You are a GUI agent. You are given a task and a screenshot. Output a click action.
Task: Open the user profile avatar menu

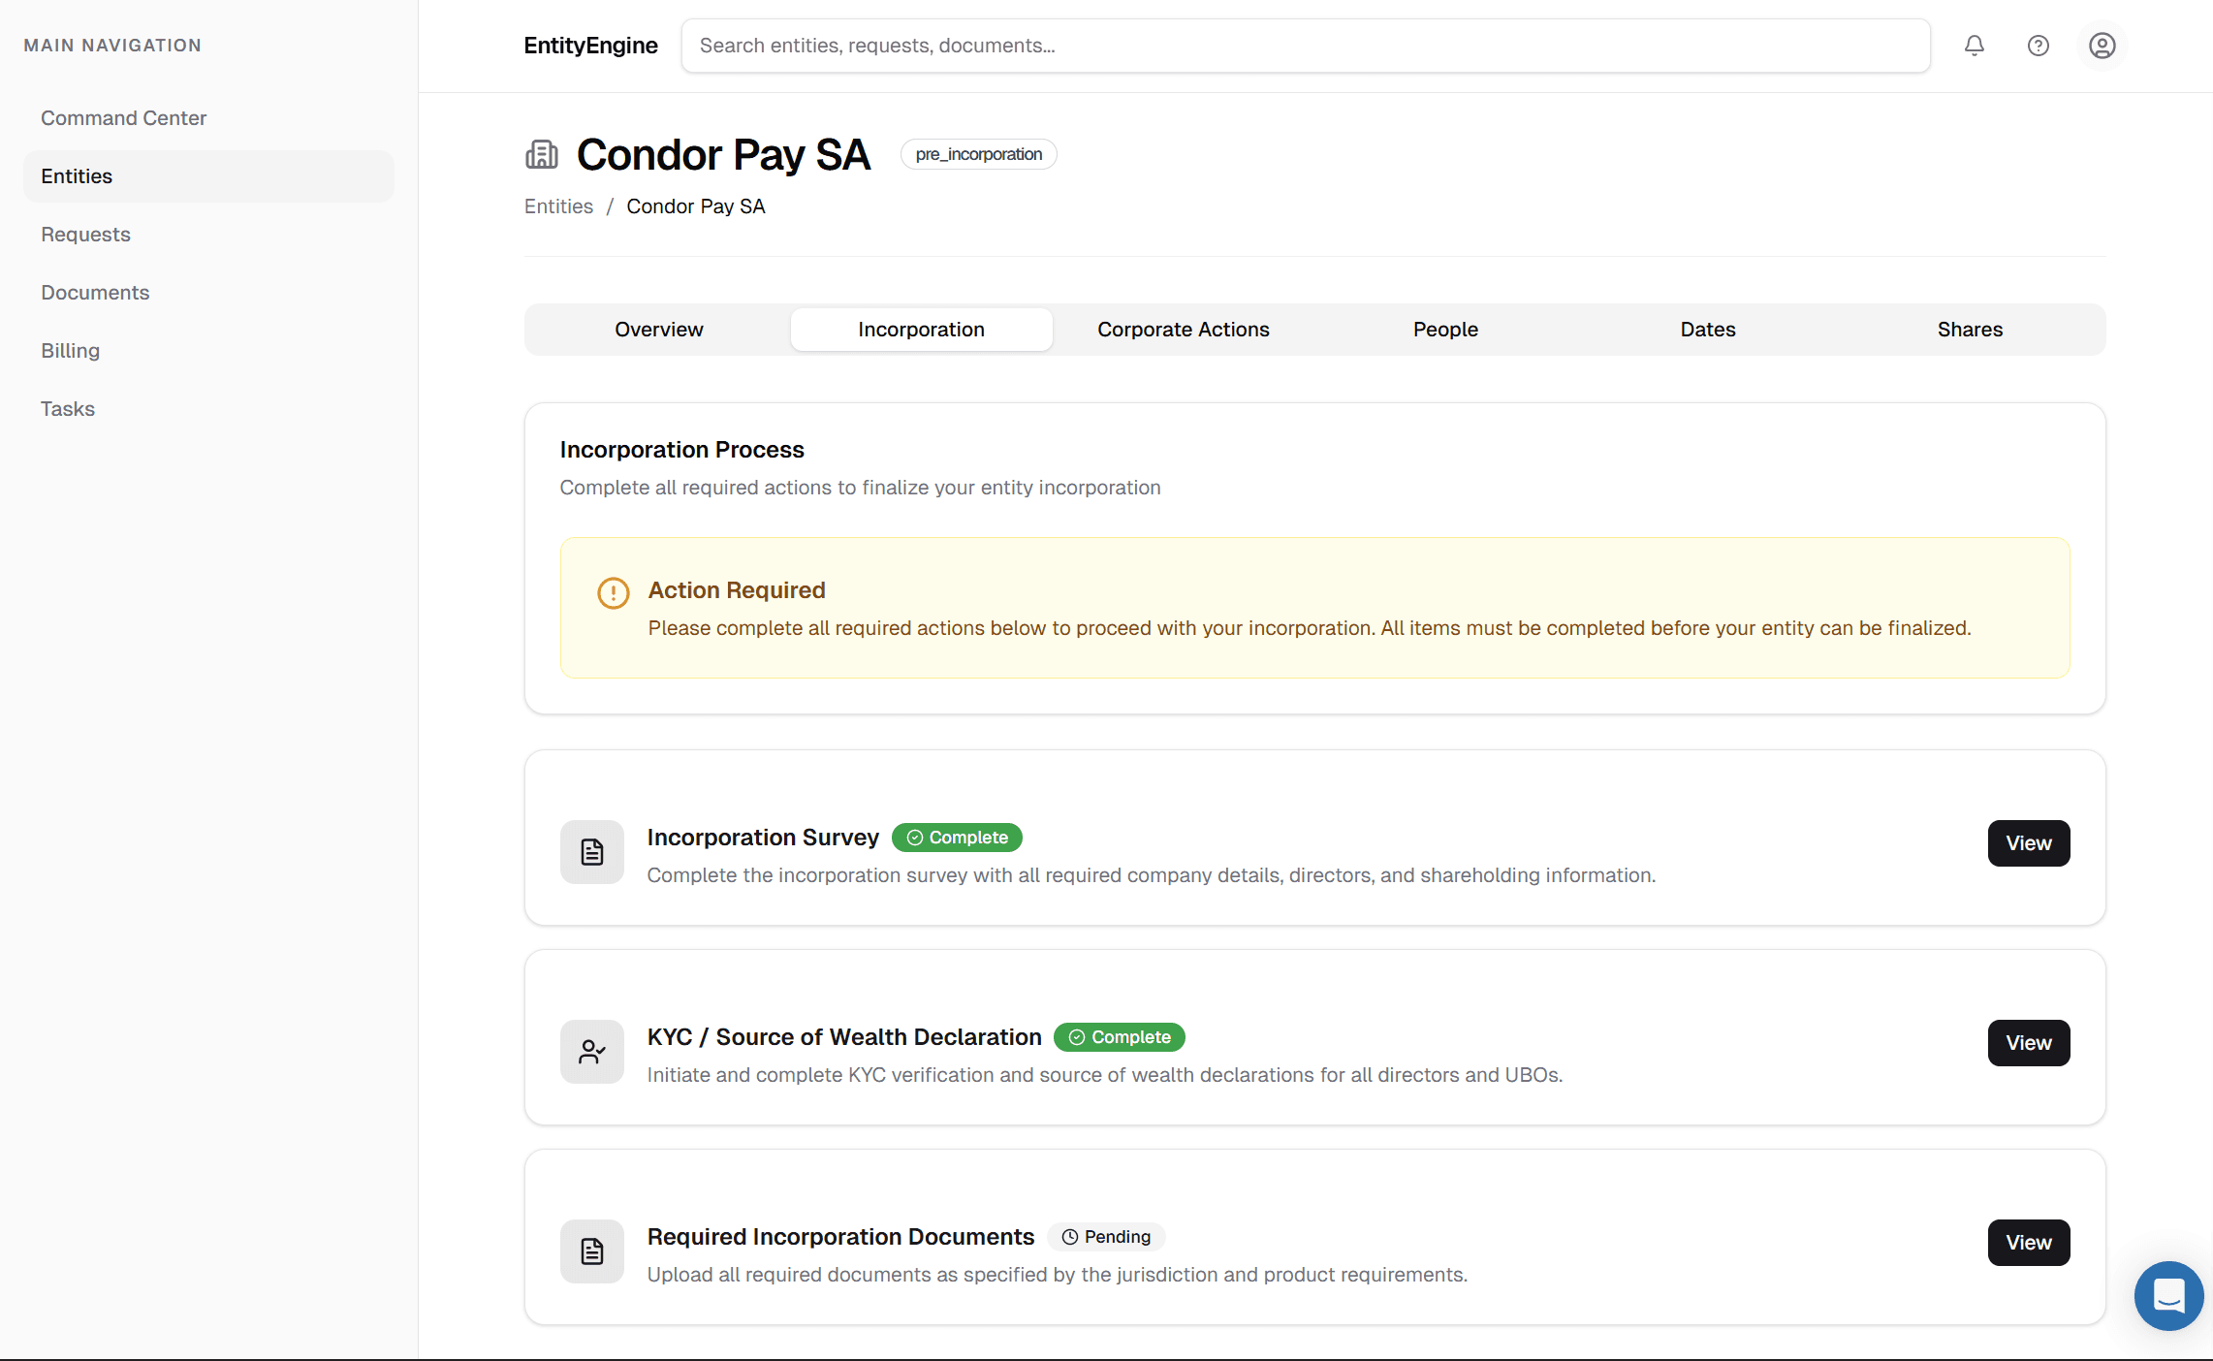tap(2102, 46)
